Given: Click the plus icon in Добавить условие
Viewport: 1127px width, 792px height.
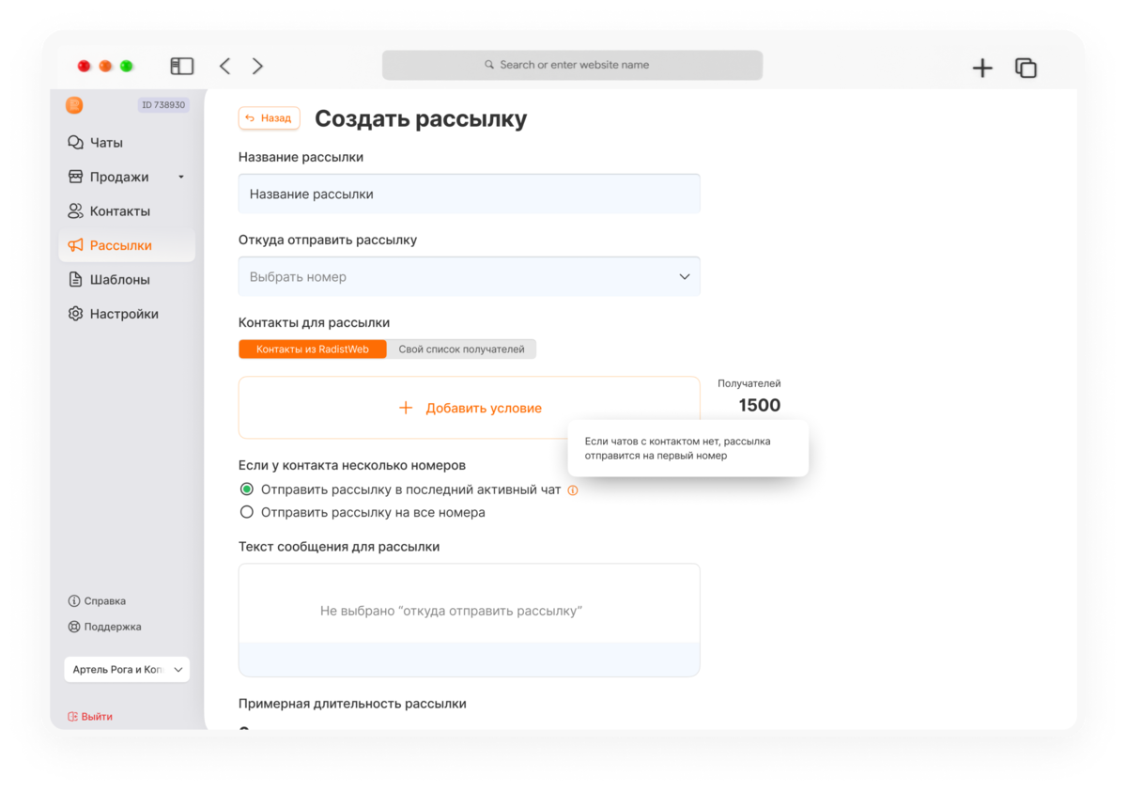Looking at the screenshot, I should 406,408.
